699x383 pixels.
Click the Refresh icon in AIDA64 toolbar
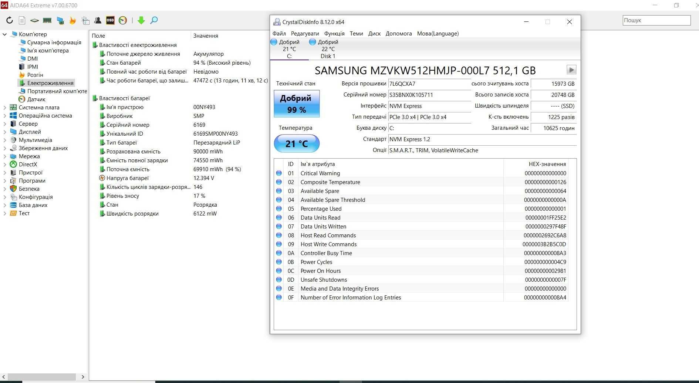[x=10, y=20]
